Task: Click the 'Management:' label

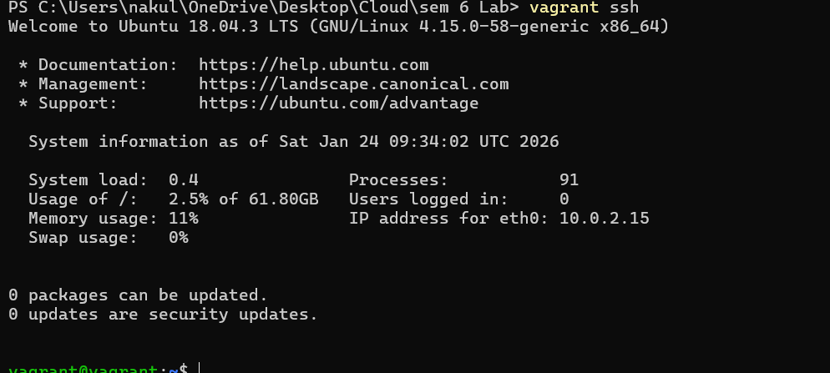Action: coord(93,84)
